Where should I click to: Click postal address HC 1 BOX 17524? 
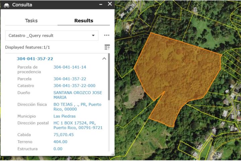coord(78,125)
